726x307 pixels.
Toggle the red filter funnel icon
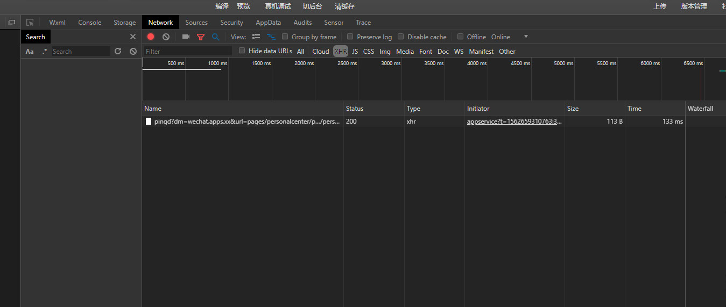pos(201,37)
